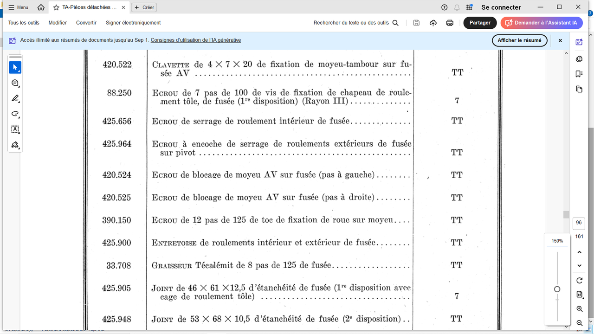Screen dimensions: 594x334
Task: Open the apps grid launcher
Action: [470, 7]
